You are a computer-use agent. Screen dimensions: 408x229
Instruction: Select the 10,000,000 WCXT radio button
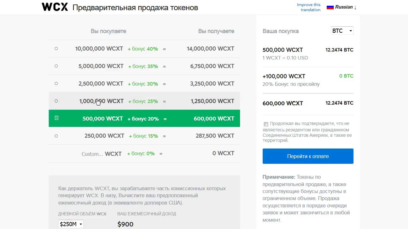[x=56, y=49]
